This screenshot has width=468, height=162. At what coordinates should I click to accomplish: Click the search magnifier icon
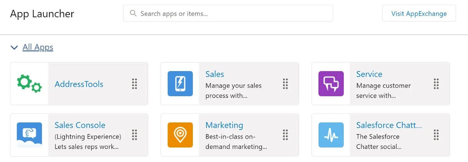coord(133,13)
